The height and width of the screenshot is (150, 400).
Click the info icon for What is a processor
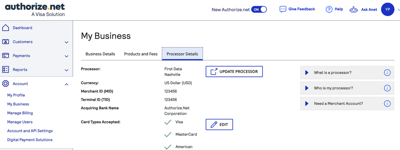[x=387, y=72]
